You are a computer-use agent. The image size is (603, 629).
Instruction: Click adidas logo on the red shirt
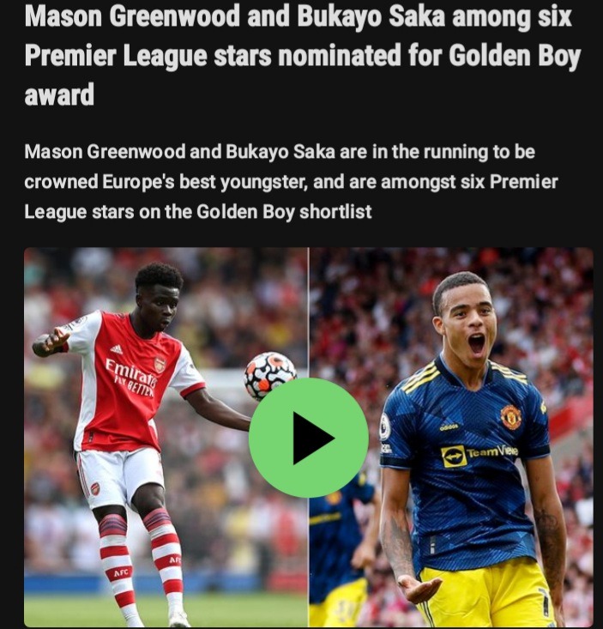tap(117, 349)
